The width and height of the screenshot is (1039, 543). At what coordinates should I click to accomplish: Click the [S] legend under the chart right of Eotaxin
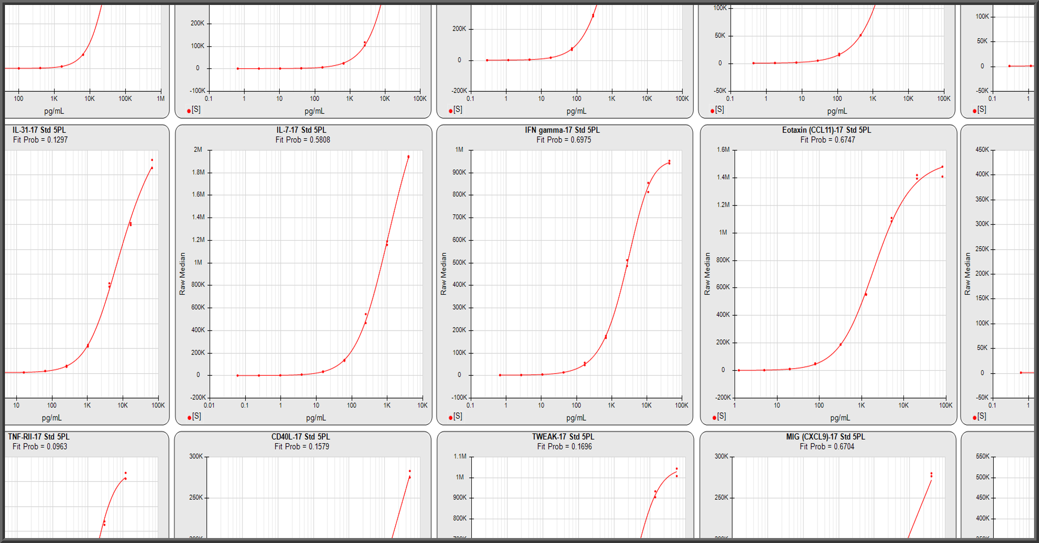coord(979,416)
